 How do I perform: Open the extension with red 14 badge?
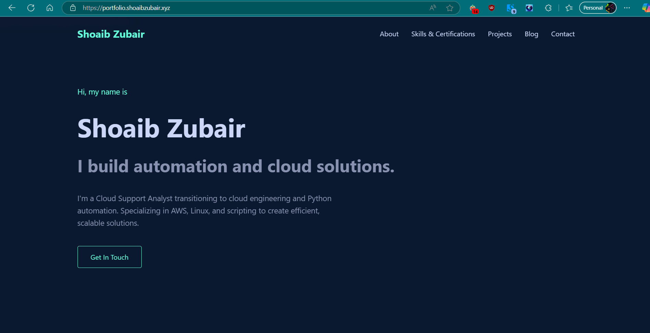[473, 8]
